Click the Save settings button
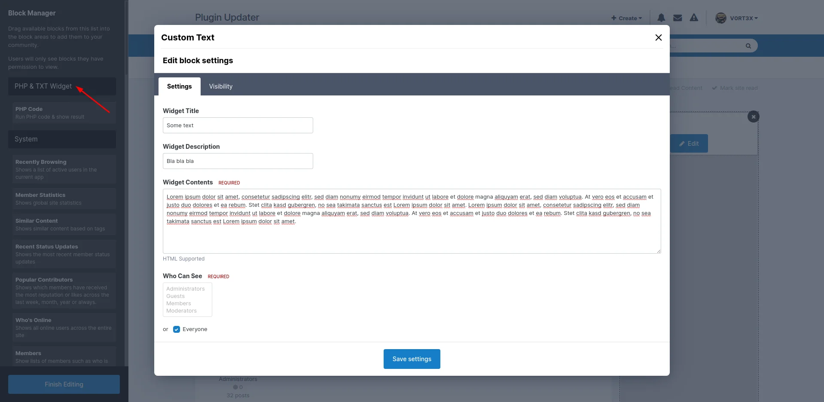The height and width of the screenshot is (402, 824). pos(412,359)
